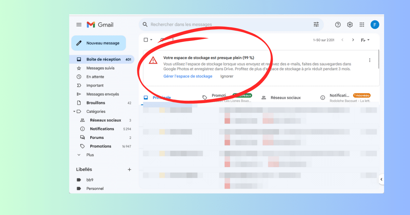Open storage banner three-dot menu
The width and height of the screenshot is (410, 215).
tap(369, 60)
